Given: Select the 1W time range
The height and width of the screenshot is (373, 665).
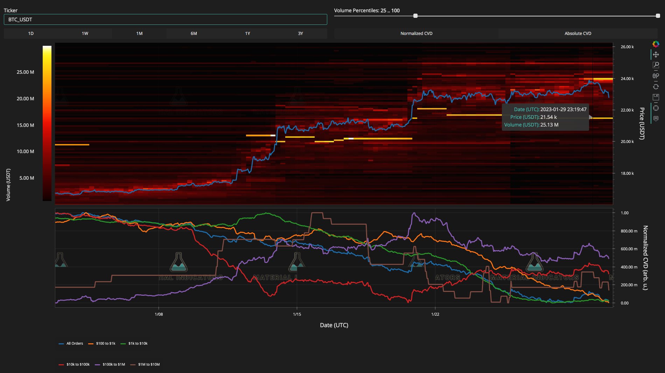Looking at the screenshot, I should 85,34.
